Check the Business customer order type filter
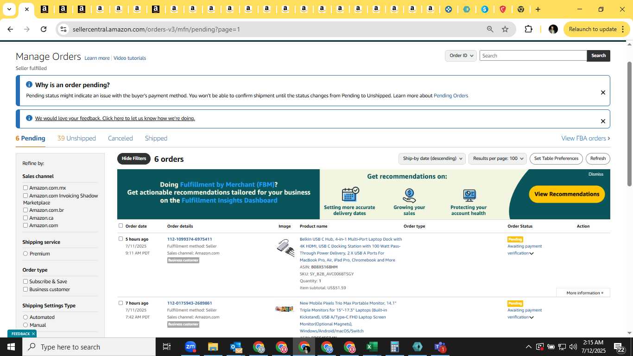 25,289
